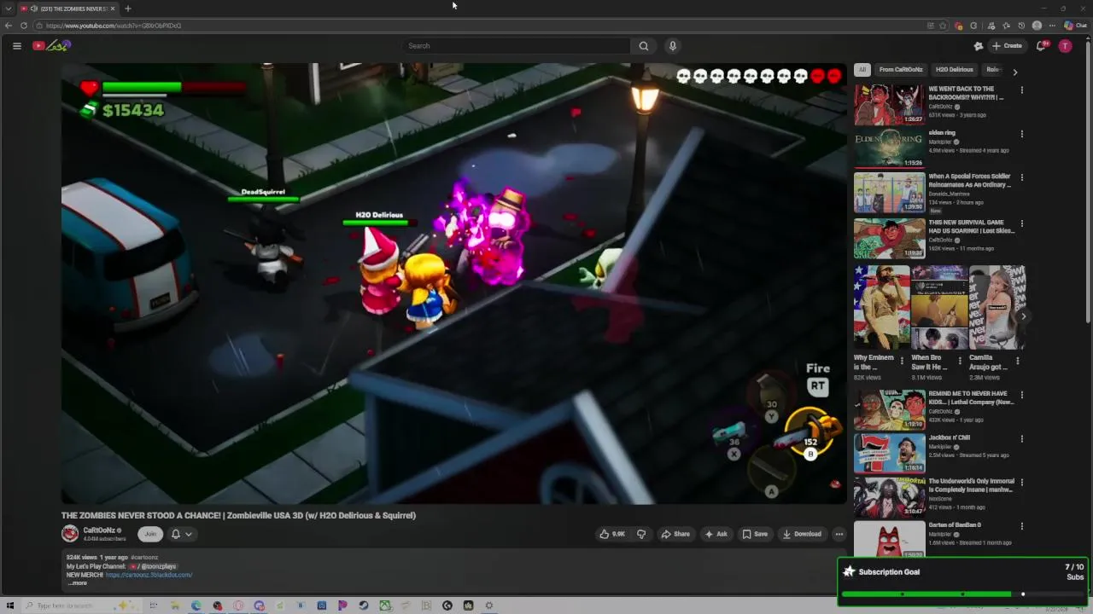Select the From CaRtOoNz filter chip
Viewport: 1093px width, 614px height.
click(x=901, y=70)
